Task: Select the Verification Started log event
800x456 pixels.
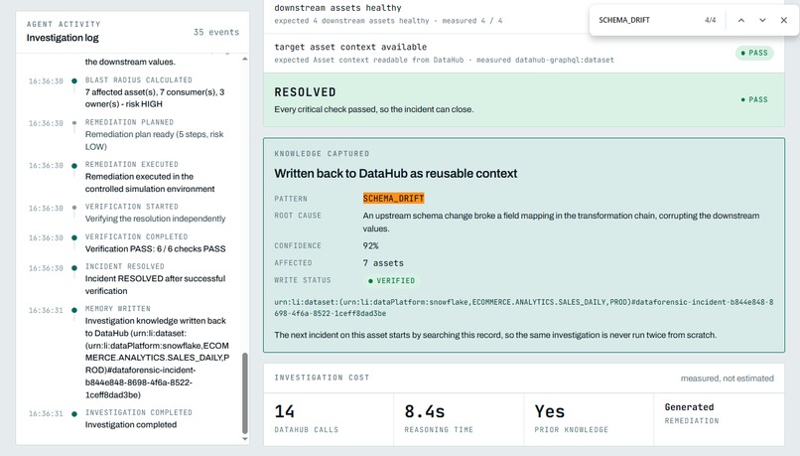Action: [131, 213]
